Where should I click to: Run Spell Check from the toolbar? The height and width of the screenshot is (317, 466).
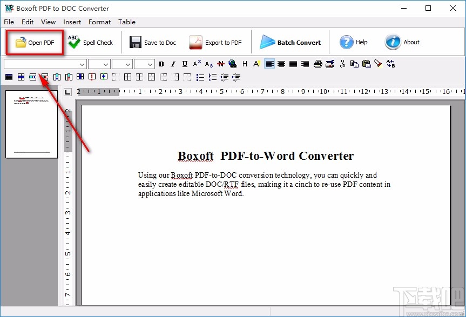coord(90,43)
